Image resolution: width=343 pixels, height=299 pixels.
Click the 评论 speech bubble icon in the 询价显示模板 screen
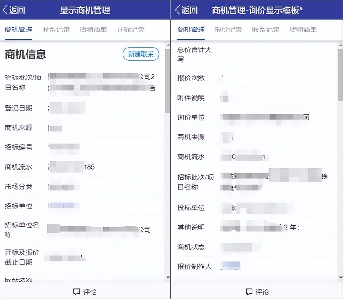[x=249, y=292]
